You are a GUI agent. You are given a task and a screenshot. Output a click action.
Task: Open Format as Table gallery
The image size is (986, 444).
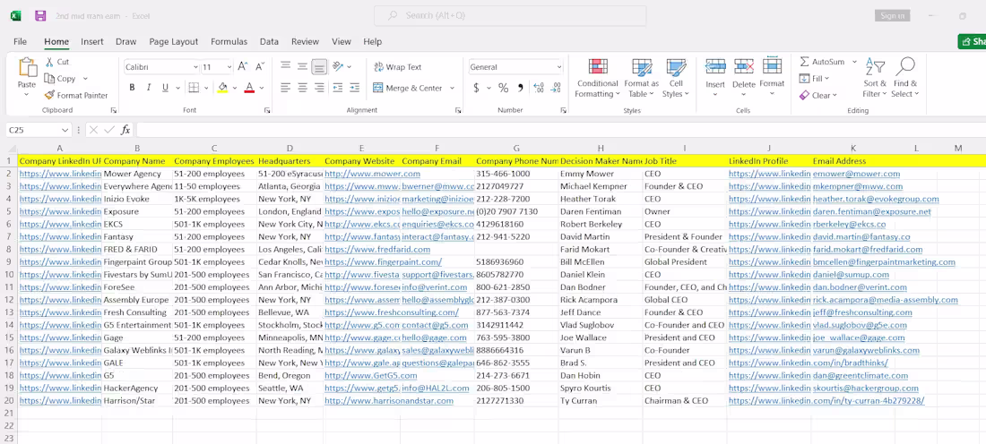point(642,78)
